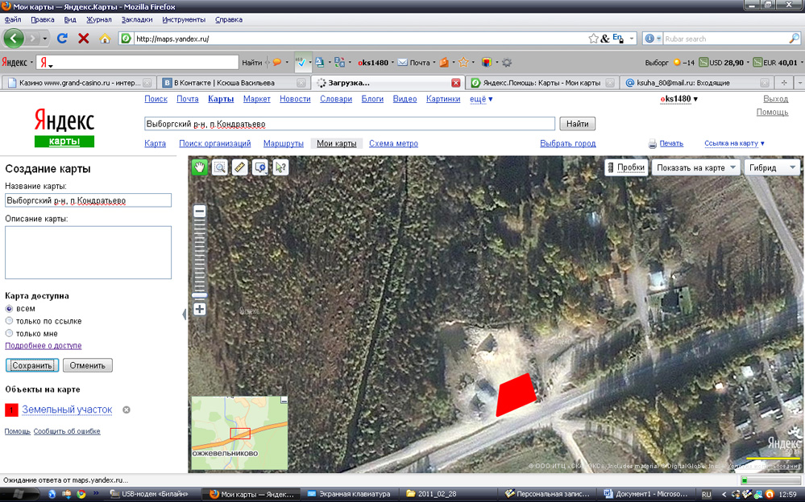Open the 'Схема метро' link
Viewport: 805px width, 502px height.
[393, 143]
